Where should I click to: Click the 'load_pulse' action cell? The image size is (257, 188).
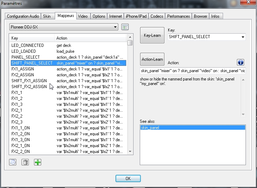(x=66, y=51)
